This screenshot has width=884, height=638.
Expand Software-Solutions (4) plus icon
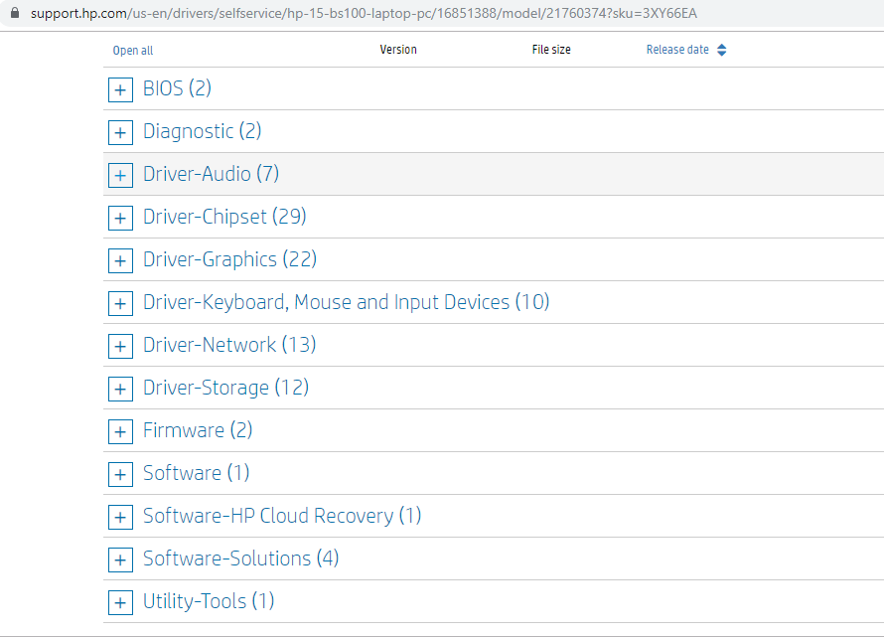pos(120,560)
